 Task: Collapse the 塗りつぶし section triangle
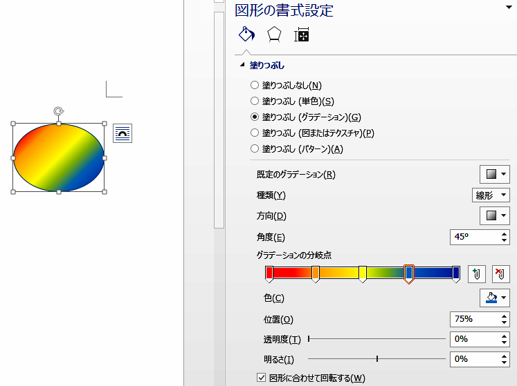pos(242,65)
